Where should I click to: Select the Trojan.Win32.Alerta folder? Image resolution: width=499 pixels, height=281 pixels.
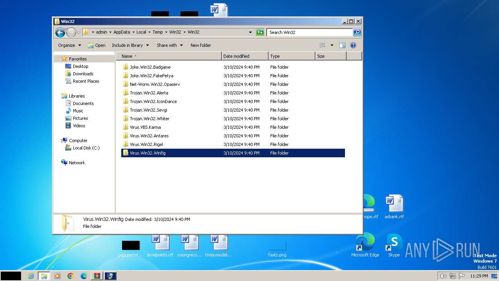pos(233,93)
